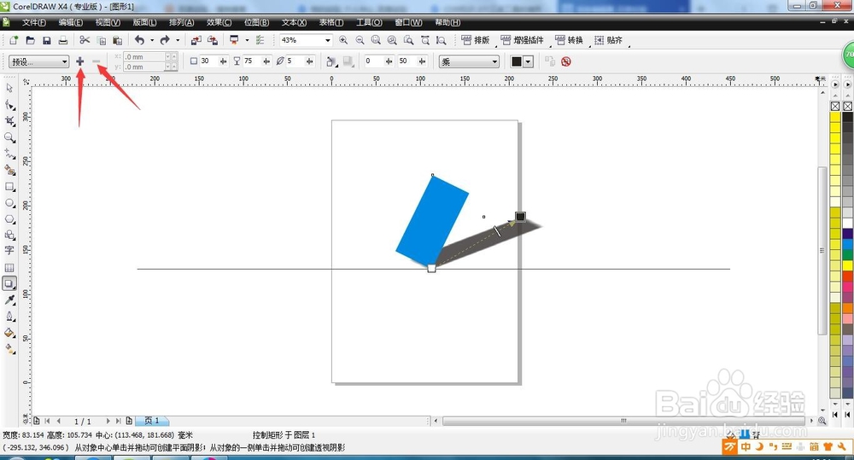The image size is (854, 460).
Task: Click the Import icon
Action: [x=196, y=40]
